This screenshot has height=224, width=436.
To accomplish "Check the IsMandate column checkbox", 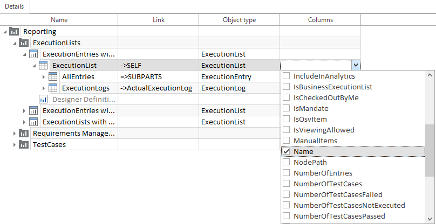I will click(286, 109).
